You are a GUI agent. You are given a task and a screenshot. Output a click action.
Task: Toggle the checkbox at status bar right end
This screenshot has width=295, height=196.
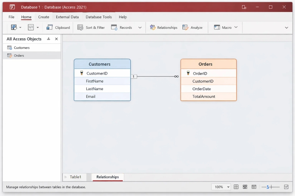(x=286, y=187)
